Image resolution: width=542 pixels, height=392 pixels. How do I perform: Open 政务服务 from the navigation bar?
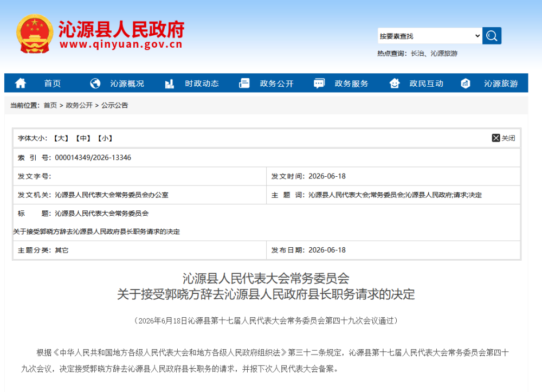click(352, 83)
